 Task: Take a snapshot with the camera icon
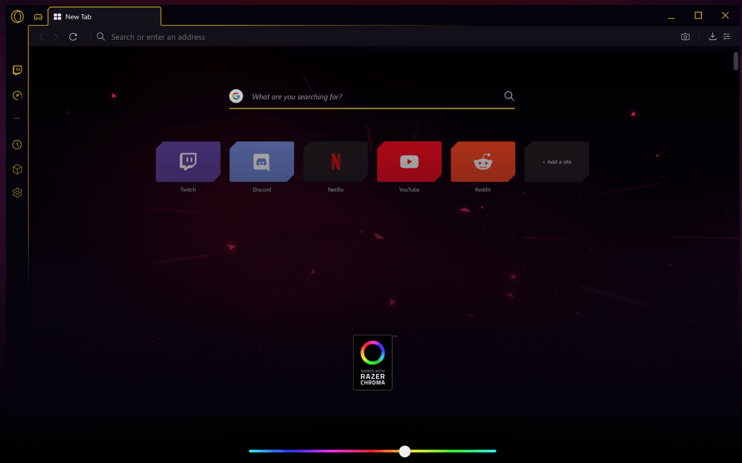[x=685, y=37]
